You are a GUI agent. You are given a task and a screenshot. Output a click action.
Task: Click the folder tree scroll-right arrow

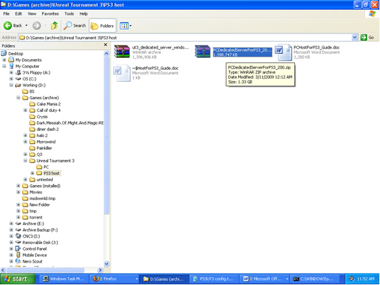pos(100,270)
